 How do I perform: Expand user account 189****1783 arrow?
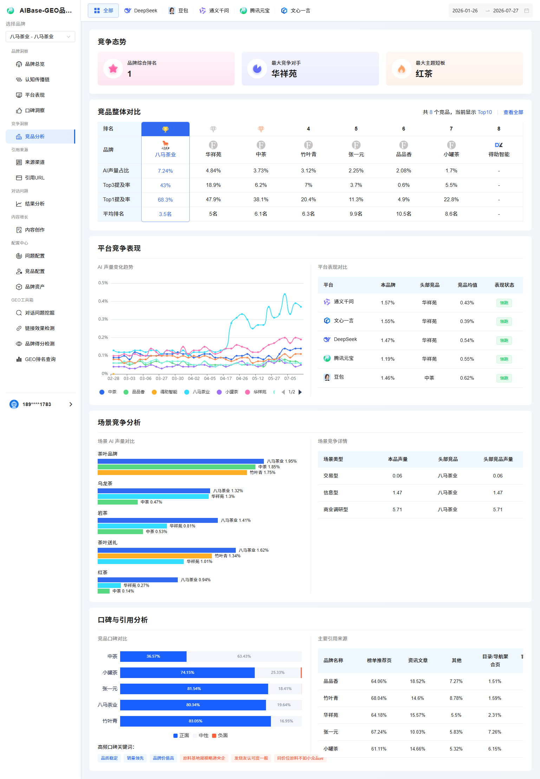tap(71, 404)
